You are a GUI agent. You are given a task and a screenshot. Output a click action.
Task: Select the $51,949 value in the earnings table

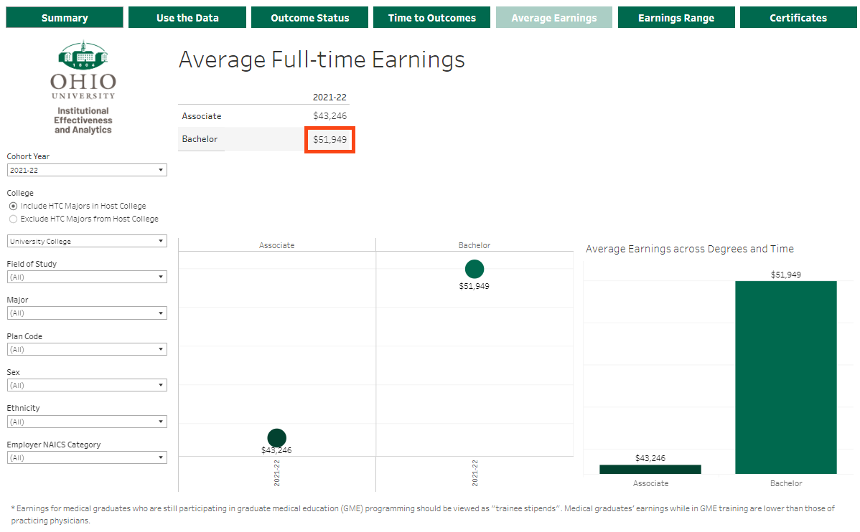(x=329, y=140)
